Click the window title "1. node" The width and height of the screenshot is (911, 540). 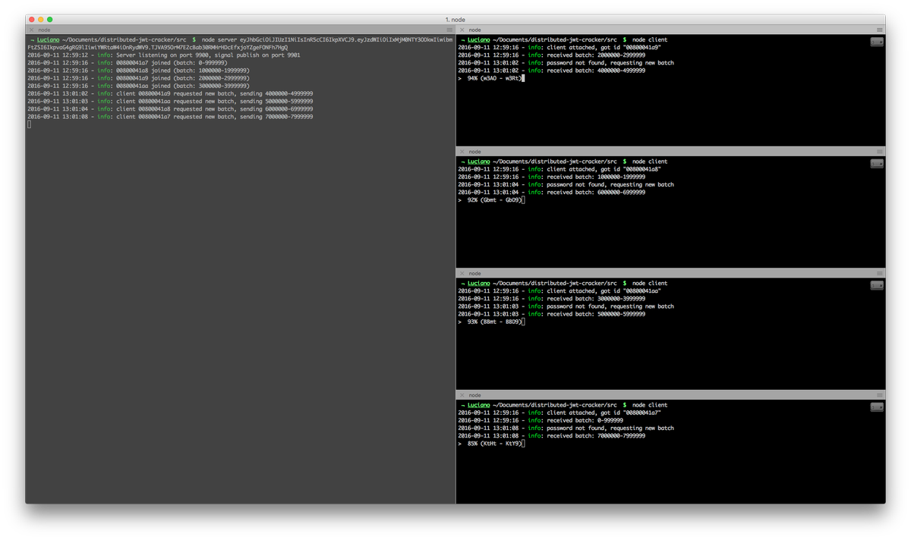455,19
